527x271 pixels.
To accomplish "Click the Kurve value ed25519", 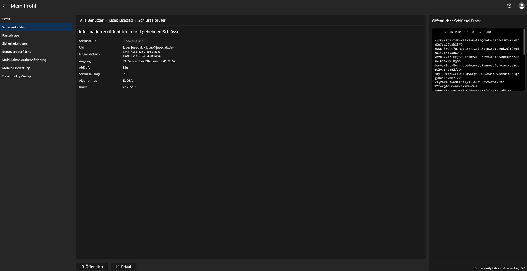I will pos(129,87).
